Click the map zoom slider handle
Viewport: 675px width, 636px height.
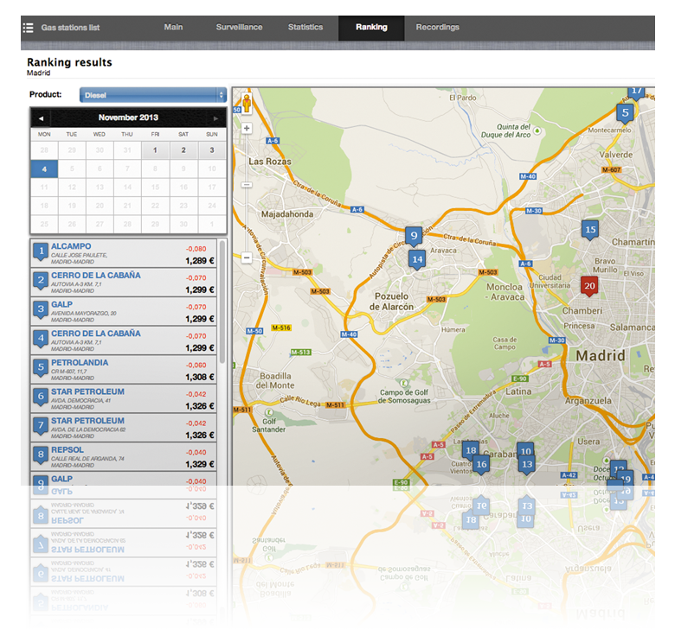247,185
